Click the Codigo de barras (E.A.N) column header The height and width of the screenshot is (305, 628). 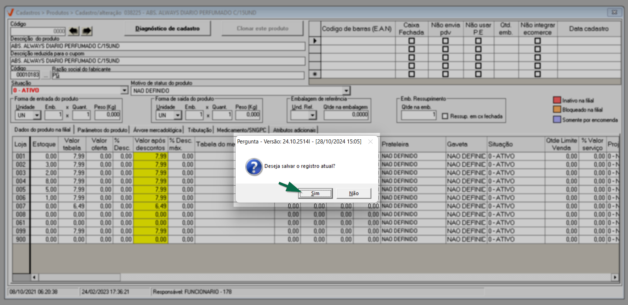pos(357,29)
